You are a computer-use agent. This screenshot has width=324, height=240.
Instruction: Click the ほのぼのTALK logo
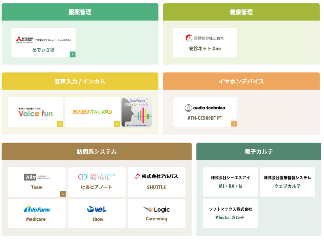click(92, 112)
